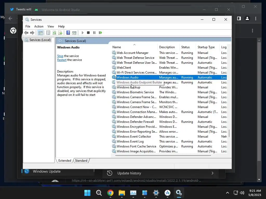This screenshot has width=266, height=199.
Task: Open the Chrome three-dot menu
Action: (x=256, y=18)
